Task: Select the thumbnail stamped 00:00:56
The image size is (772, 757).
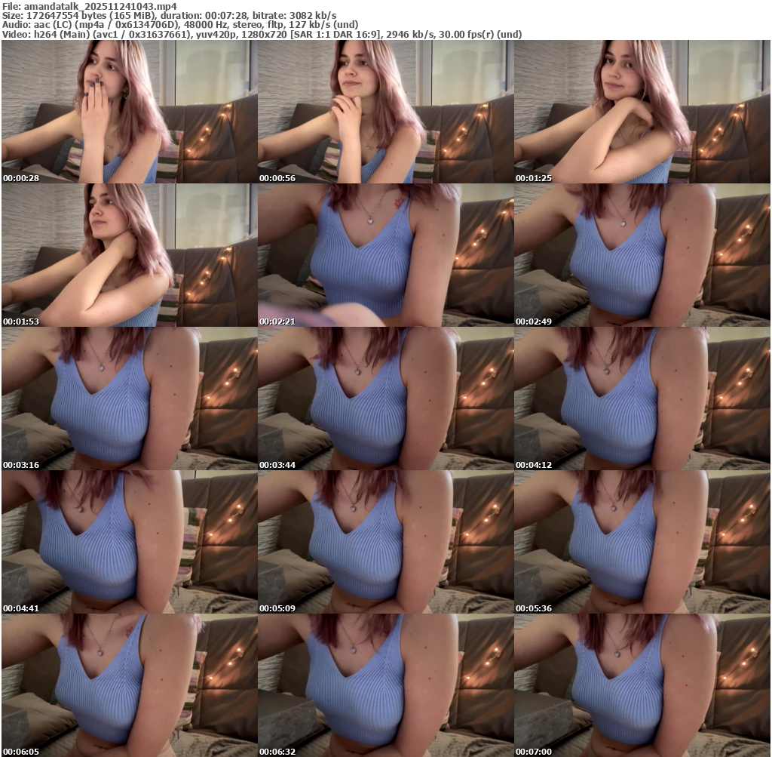Action: [x=385, y=112]
